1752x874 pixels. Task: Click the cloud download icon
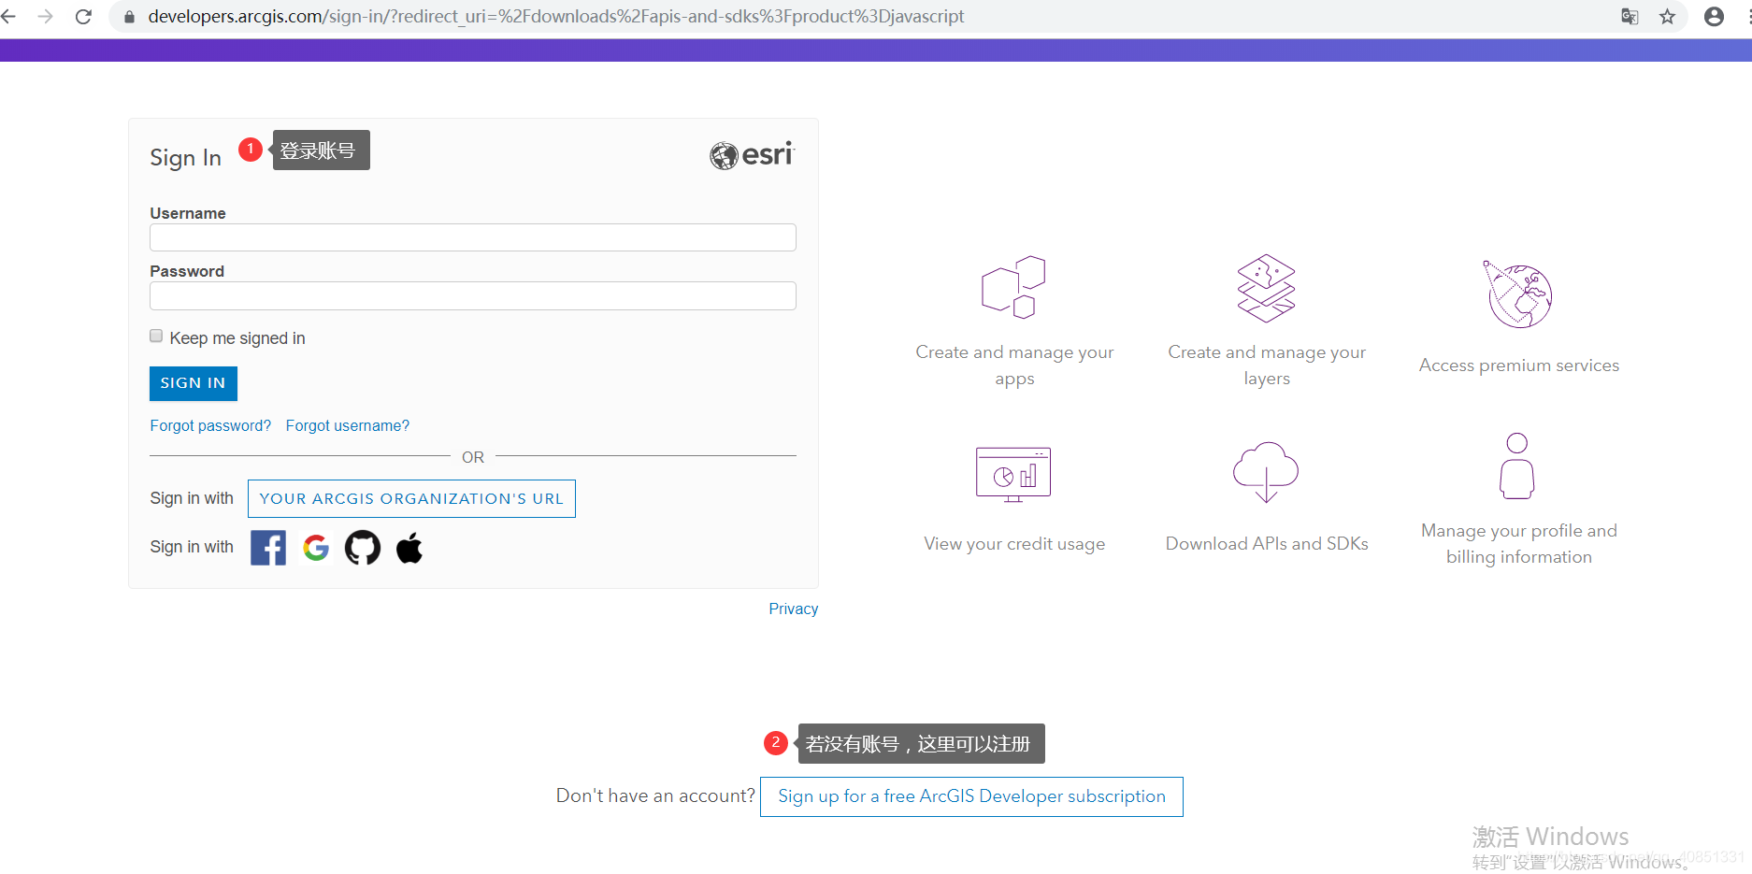click(1266, 472)
